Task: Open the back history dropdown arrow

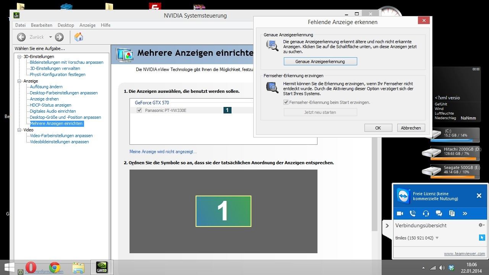Action: pyautogui.click(x=50, y=37)
